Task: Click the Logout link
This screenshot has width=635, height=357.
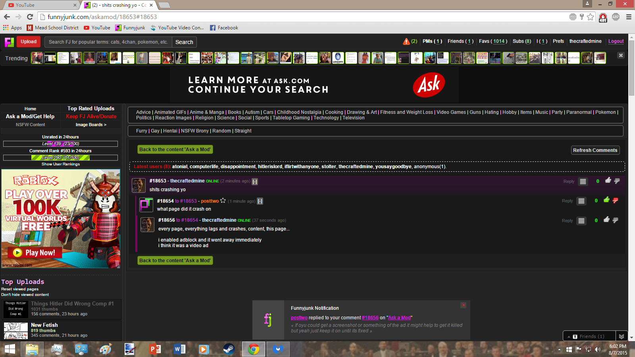Action: tap(616, 41)
